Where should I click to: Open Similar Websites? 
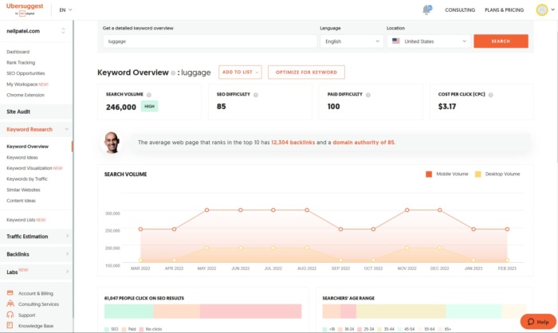click(x=23, y=190)
